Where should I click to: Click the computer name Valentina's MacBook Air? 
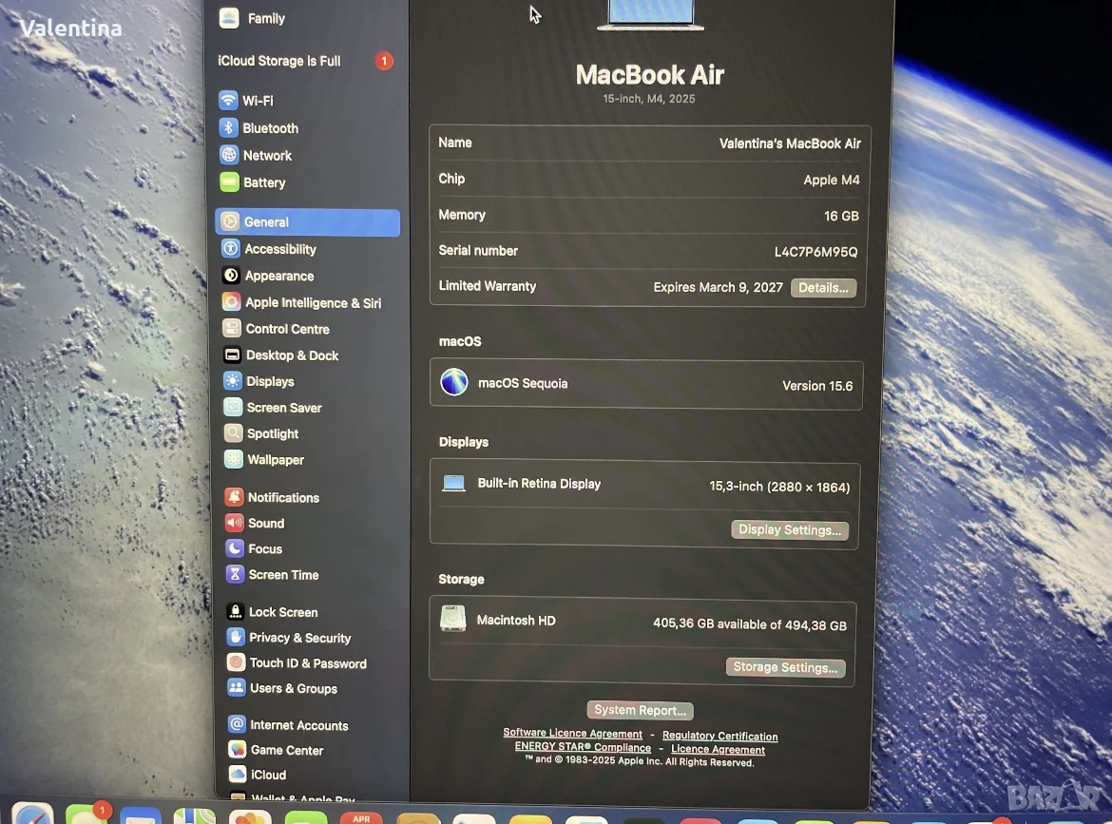coord(789,144)
